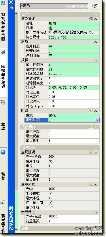Close the 高级渲染设置 palette with X
This screenshot has width=106, height=237.
pos(11,2)
